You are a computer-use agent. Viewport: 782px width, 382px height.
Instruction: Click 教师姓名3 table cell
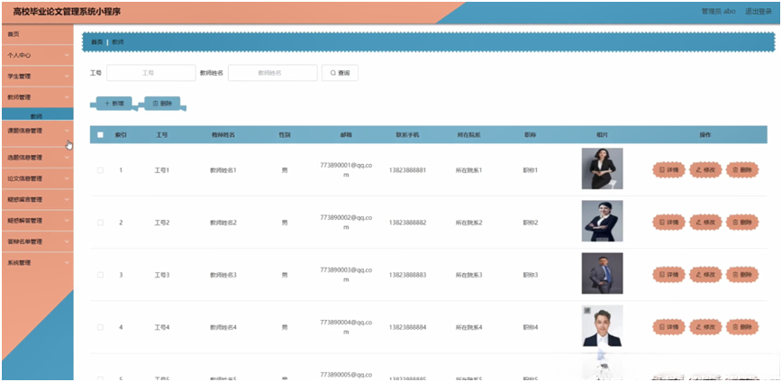(x=223, y=275)
